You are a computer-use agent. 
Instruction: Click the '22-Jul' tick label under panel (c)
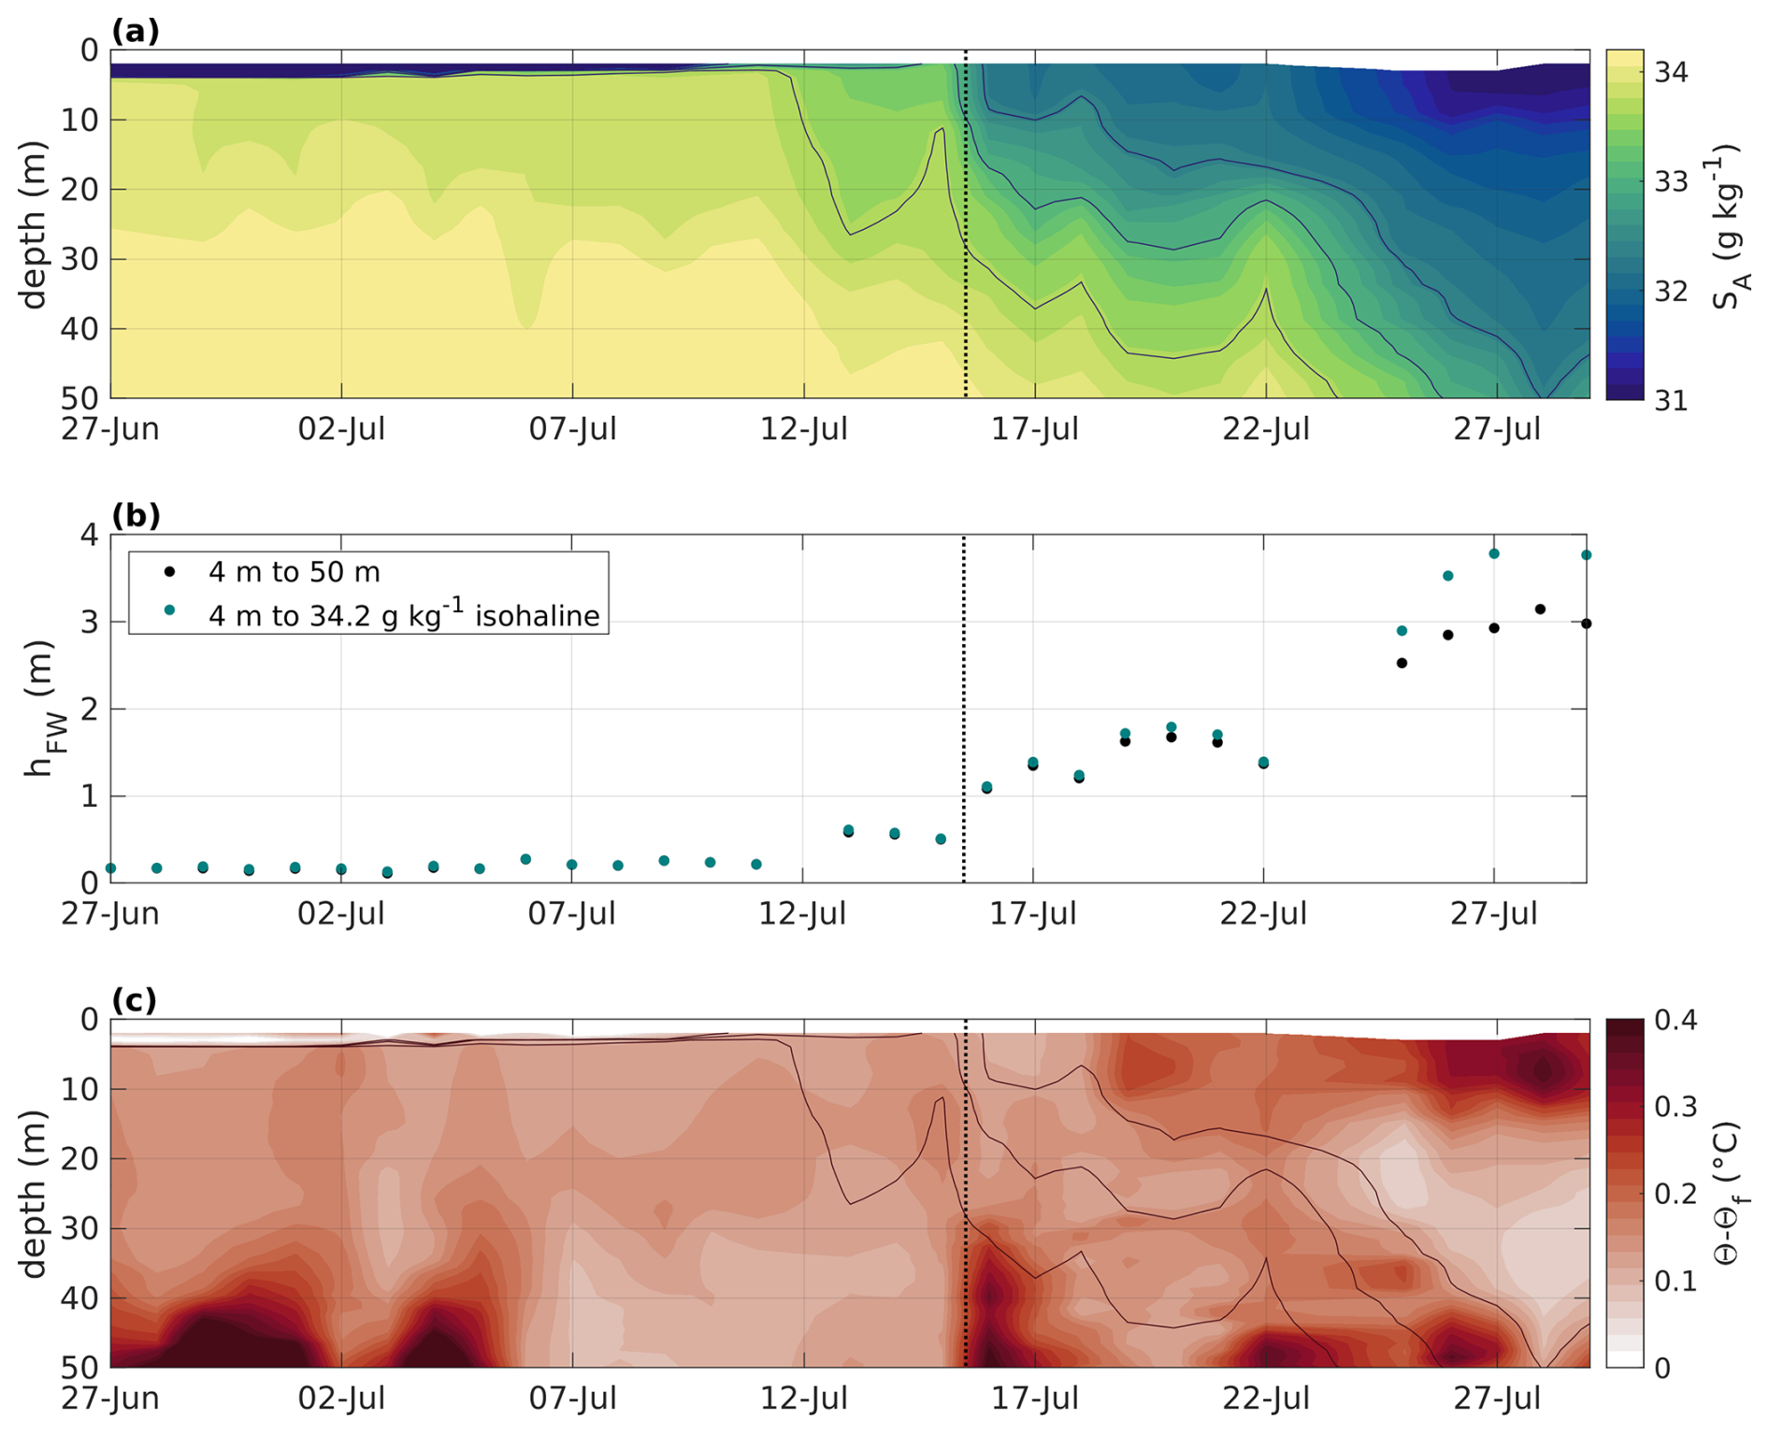pyautogui.click(x=1266, y=1399)
